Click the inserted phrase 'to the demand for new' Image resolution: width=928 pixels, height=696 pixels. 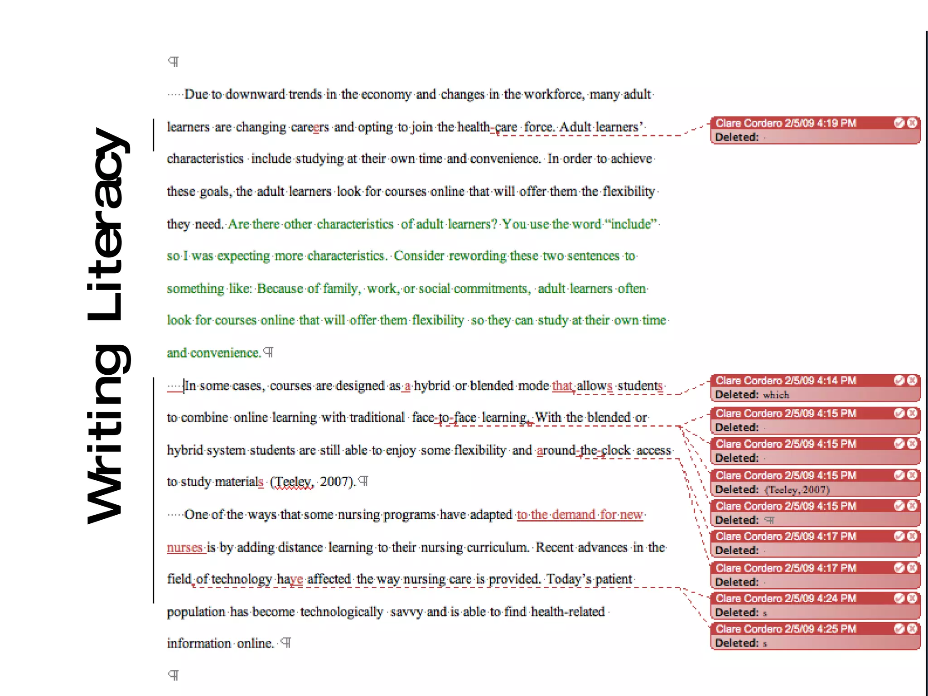580,515
